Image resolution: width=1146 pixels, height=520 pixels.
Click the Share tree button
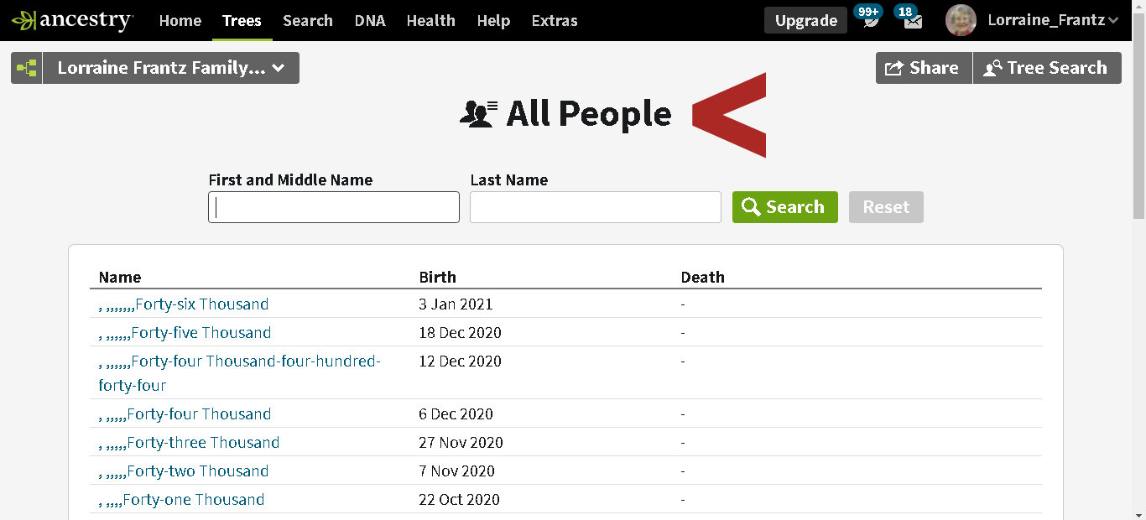click(x=923, y=68)
